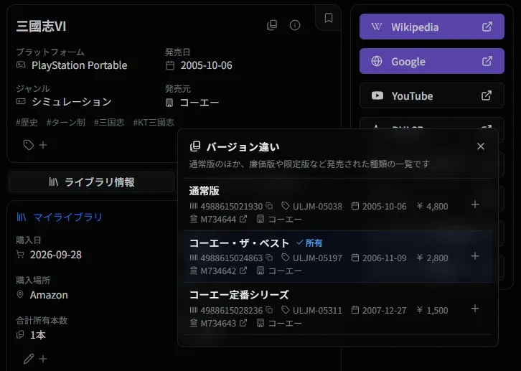Click the シミュレーション genre text
This screenshot has height=371, width=521.
tap(72, 102)
